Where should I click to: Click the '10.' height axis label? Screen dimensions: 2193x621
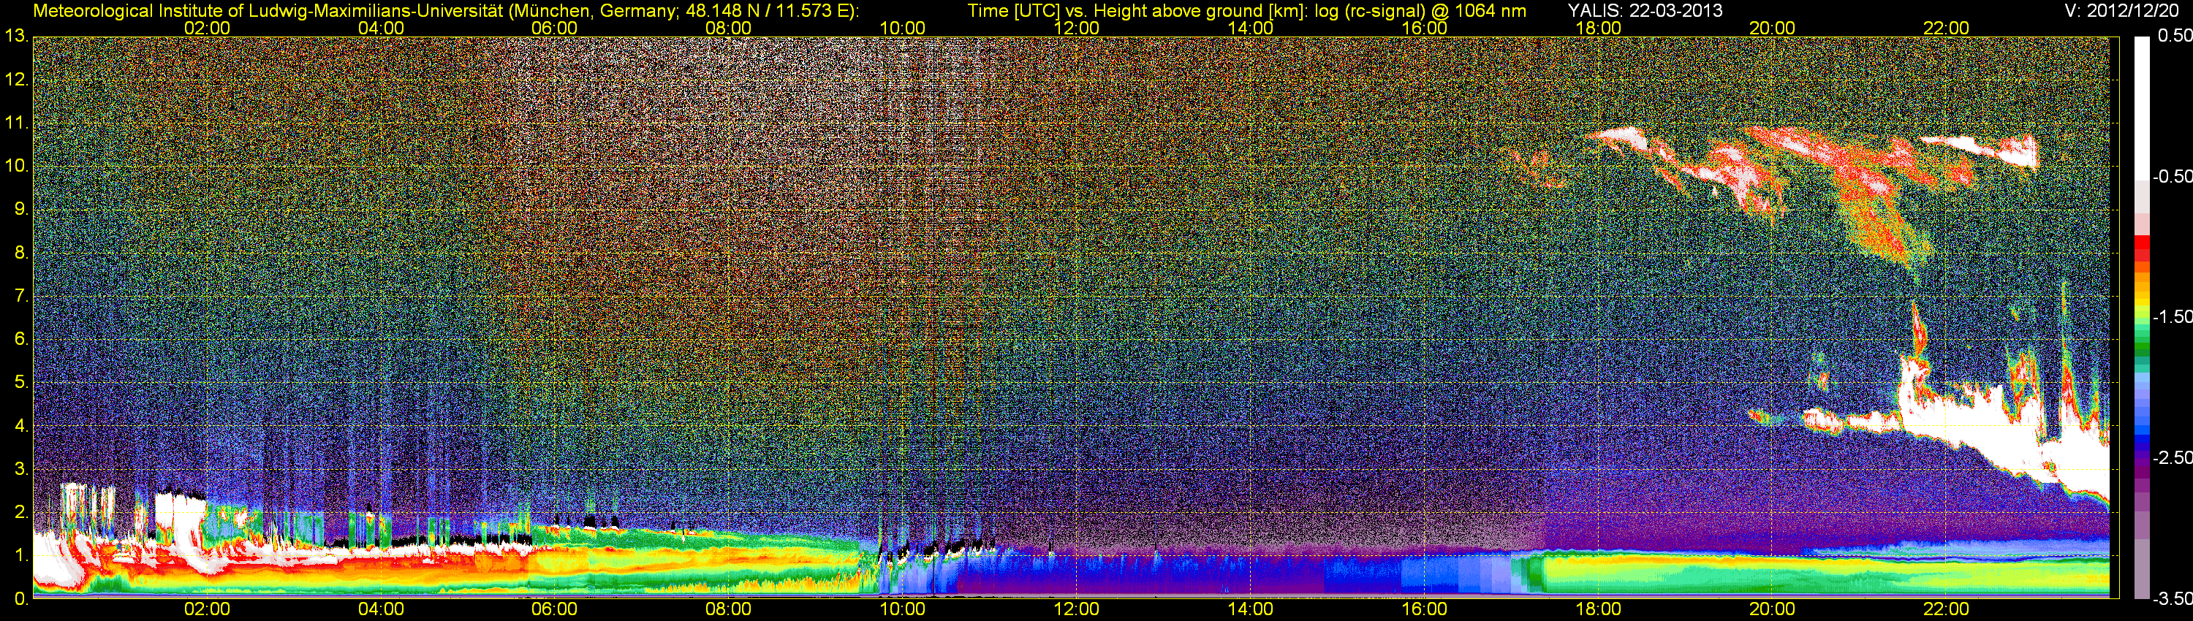16,166
